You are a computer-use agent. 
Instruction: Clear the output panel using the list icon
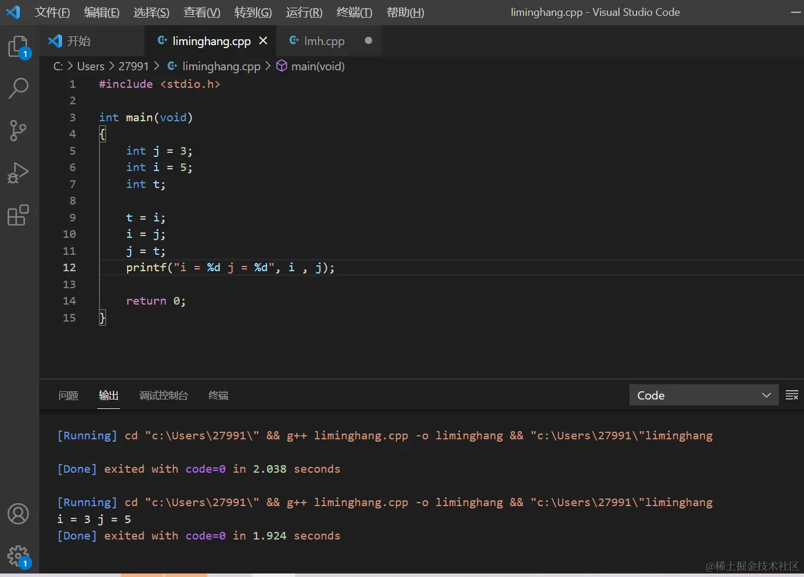point(792,395)
